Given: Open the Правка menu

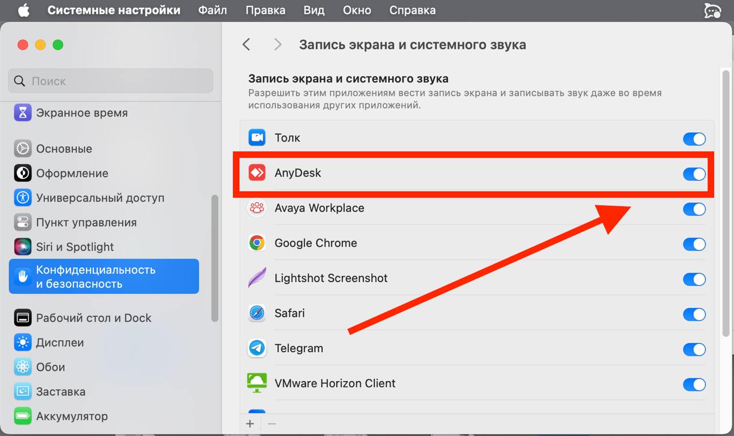Looking at the screenshot, I should [x=266, y=10].
